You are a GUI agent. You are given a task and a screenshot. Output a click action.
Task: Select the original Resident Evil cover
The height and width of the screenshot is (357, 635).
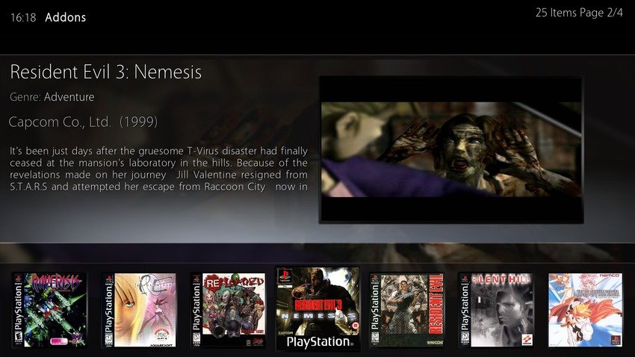click(x=407, y=310)
